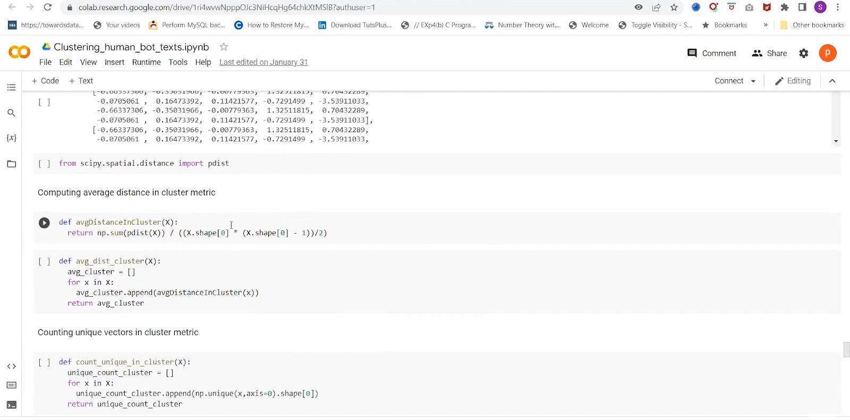Image resolution: width=850 pixels, height=420 pixels.
Task: Click the share page icon in address bar
Action: point(657,7)
